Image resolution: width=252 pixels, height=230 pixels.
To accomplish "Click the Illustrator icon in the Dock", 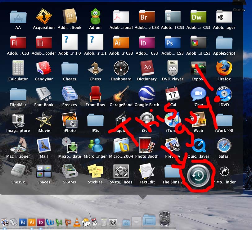I will coord(32,222).
